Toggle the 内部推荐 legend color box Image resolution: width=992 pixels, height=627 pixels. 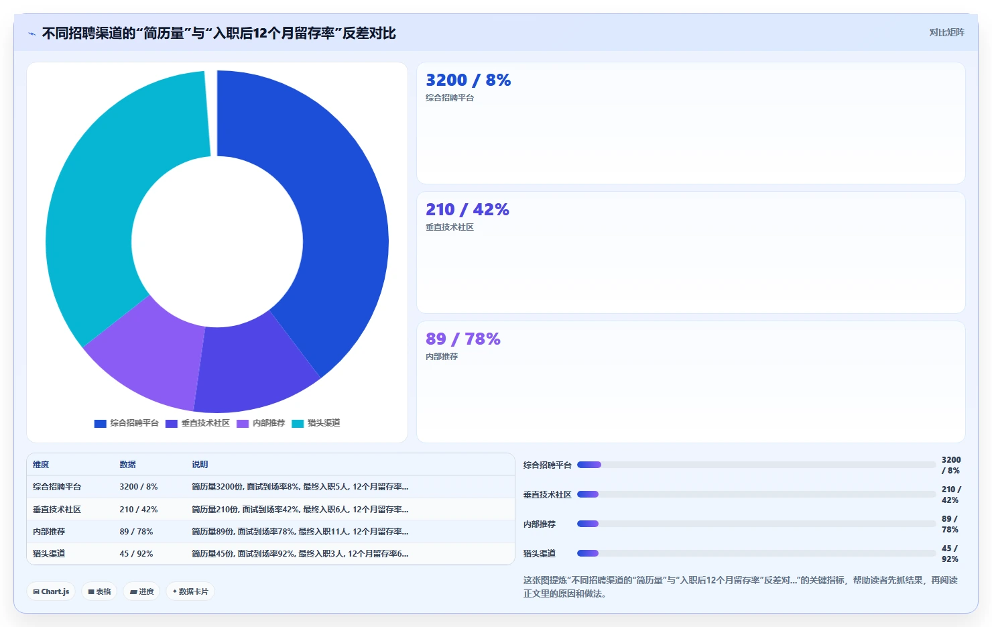pyautogui.click(x=243, y=423)
